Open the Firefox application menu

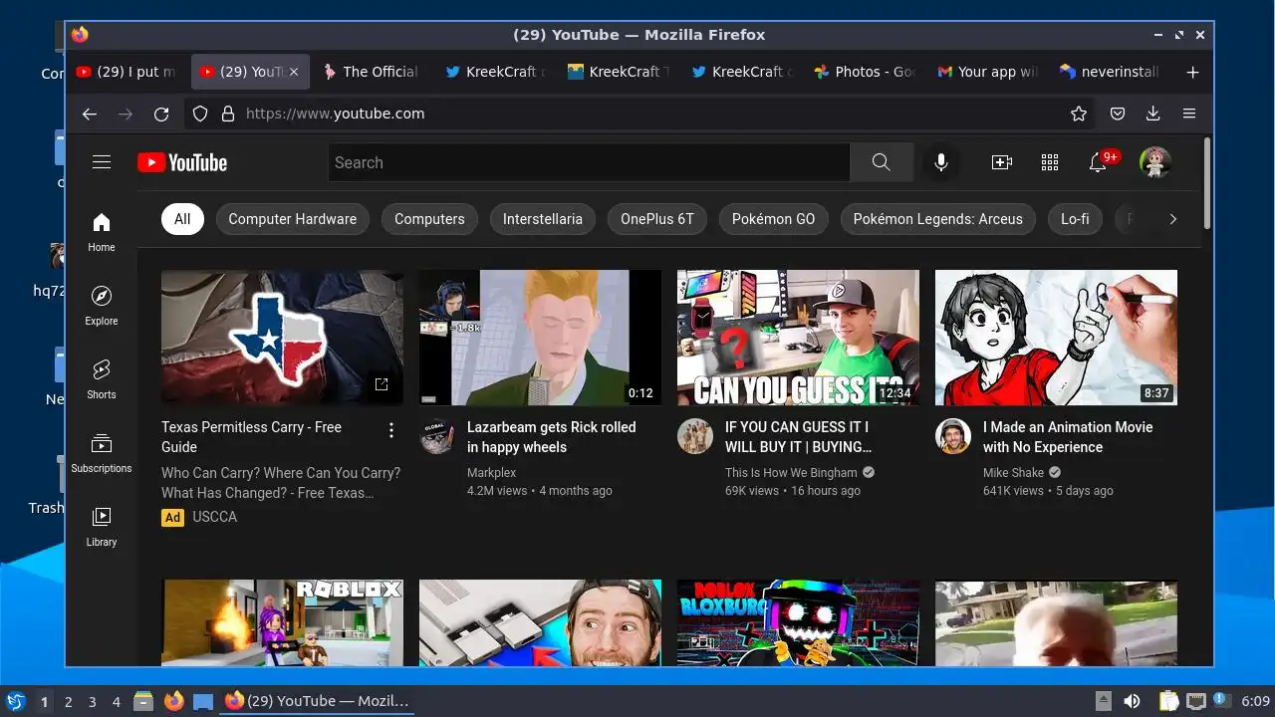1189,114
